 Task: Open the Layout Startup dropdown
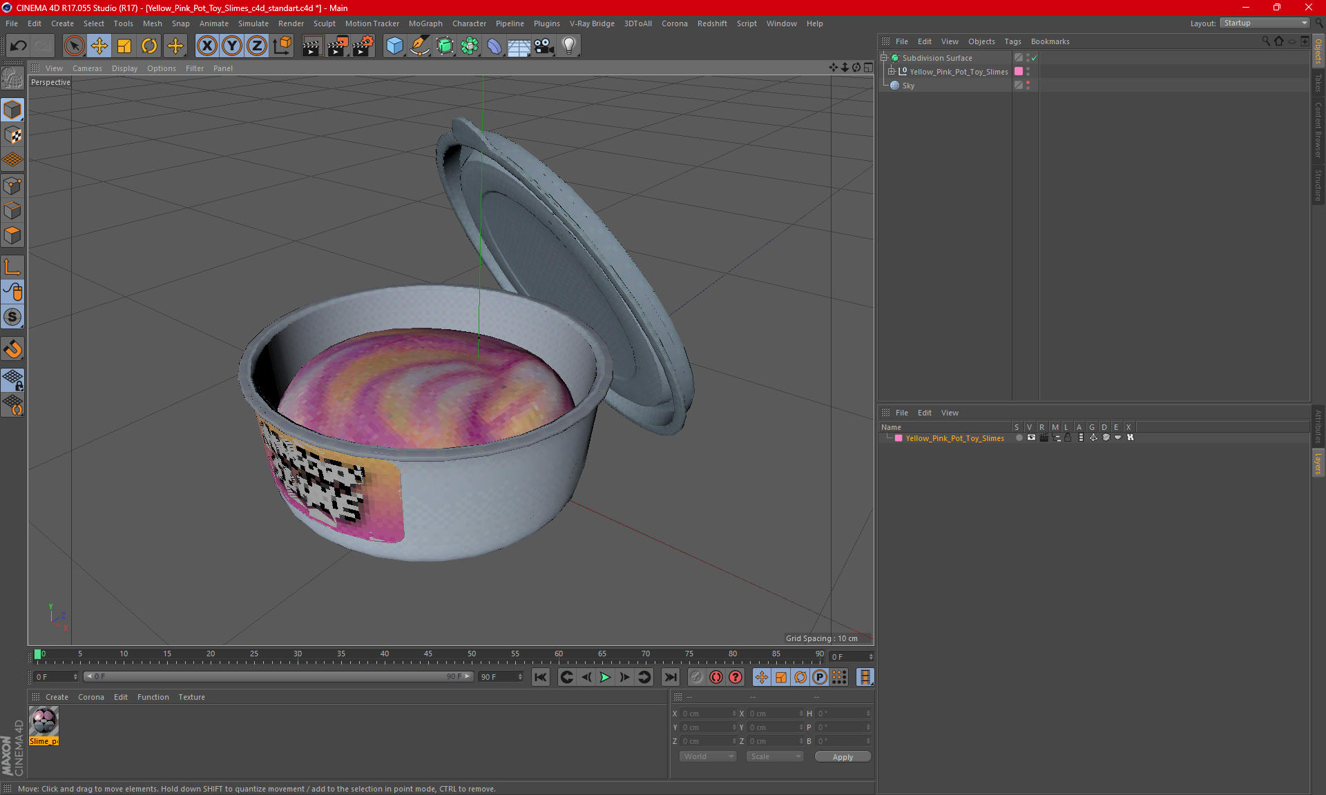(x=1265, y=23)
